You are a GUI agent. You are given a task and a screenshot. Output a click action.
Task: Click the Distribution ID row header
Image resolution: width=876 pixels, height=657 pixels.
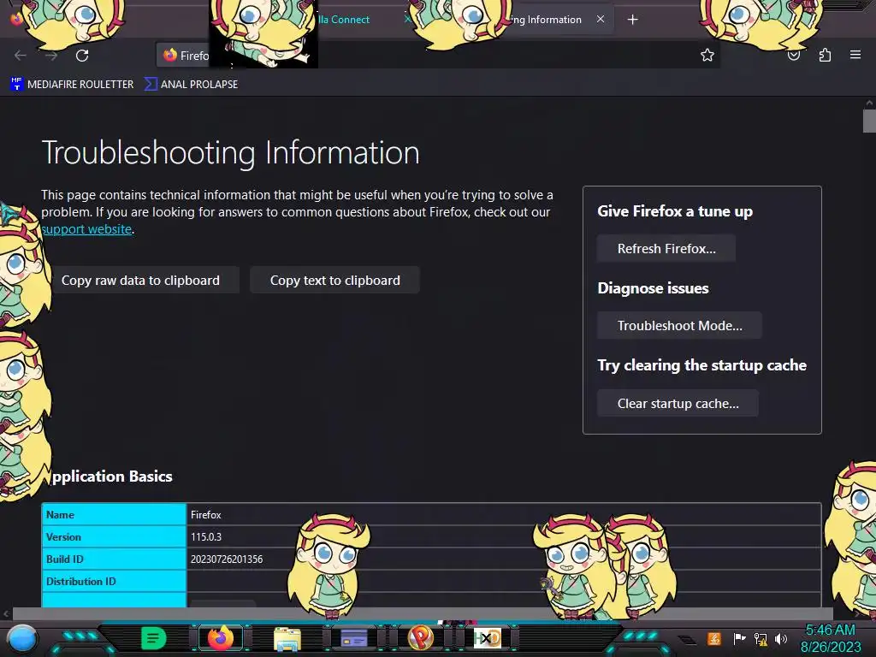pos(114,582)
